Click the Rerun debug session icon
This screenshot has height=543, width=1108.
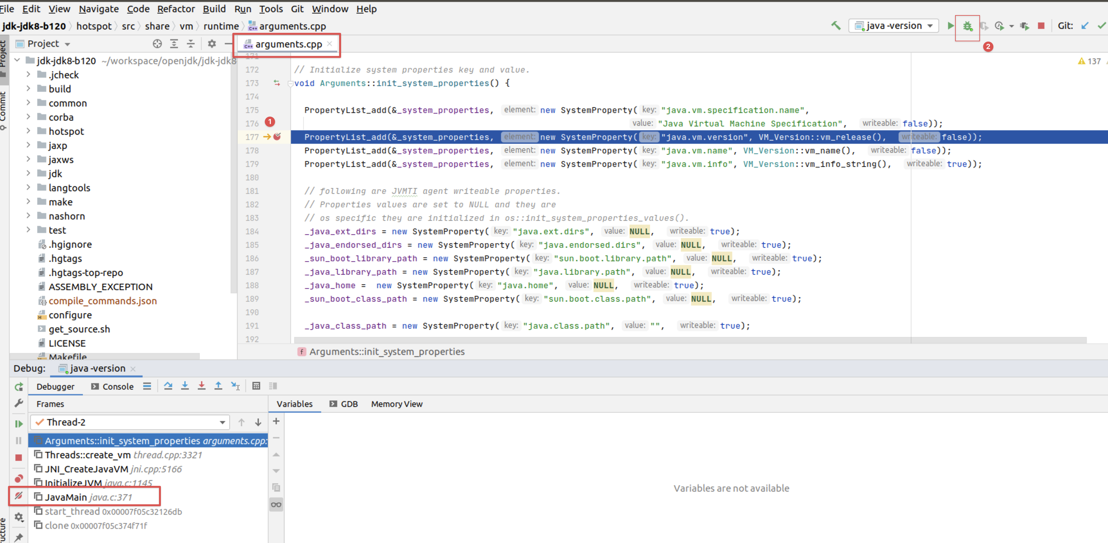pyautogui.click(x=19, y=386)
